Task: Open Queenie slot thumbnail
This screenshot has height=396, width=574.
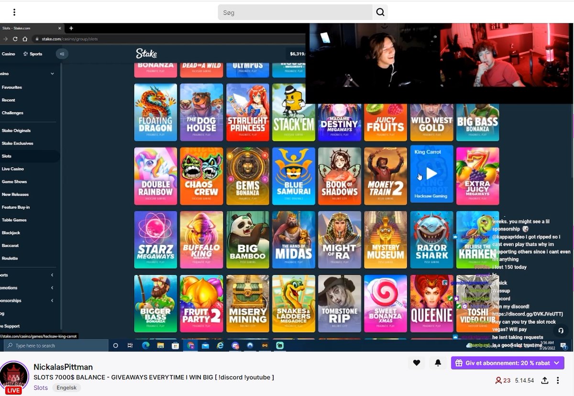Action: click(431, 303)
